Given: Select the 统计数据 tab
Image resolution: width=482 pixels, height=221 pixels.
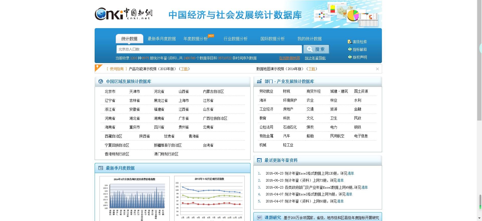Looking at the screenshot, I should (129, 39).
